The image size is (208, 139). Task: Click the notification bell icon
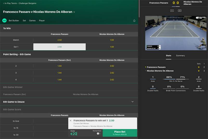pos(134,20)
